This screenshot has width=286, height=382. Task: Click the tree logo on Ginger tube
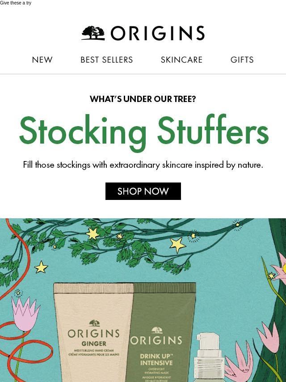[x=94, y=323]
